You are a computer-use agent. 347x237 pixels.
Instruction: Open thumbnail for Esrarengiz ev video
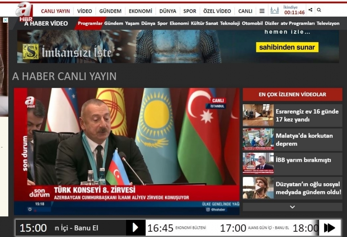pyautogui.click(x=258, y=115)
